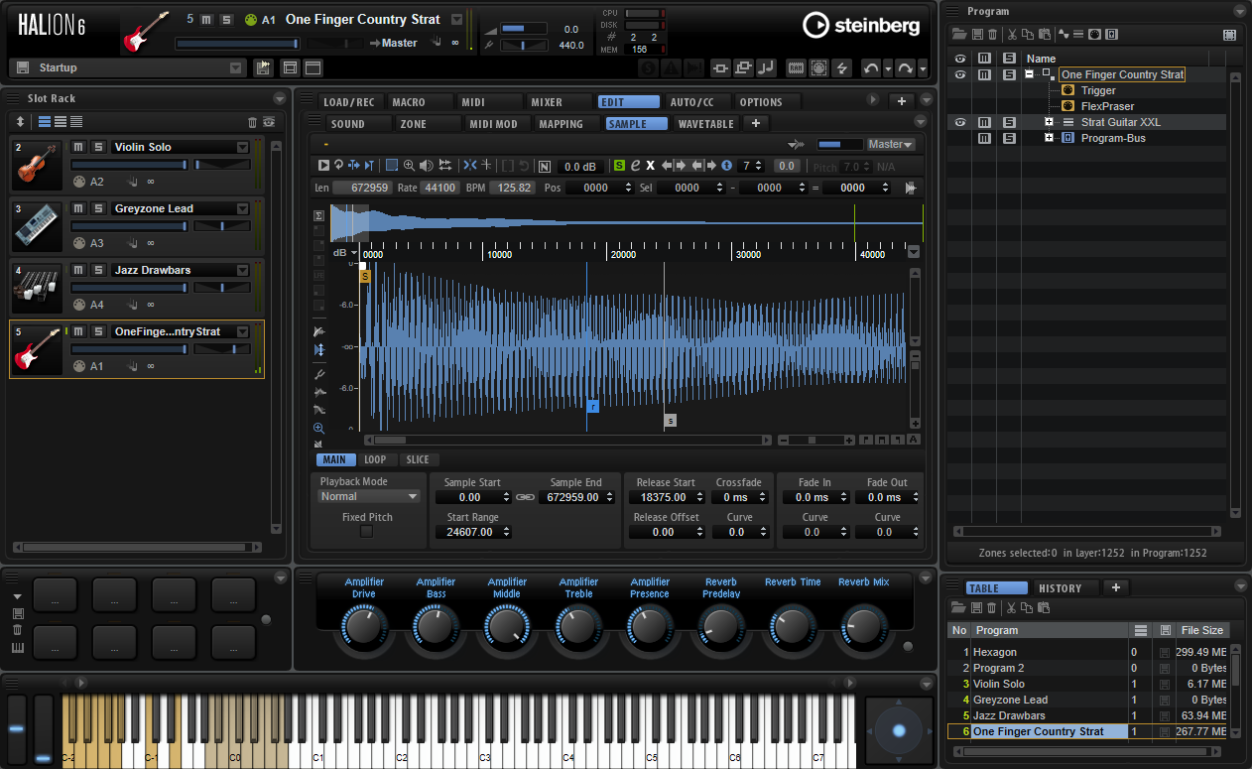
Task: Click the SLICE sub-tab button
Action: (x=418, y=459)
